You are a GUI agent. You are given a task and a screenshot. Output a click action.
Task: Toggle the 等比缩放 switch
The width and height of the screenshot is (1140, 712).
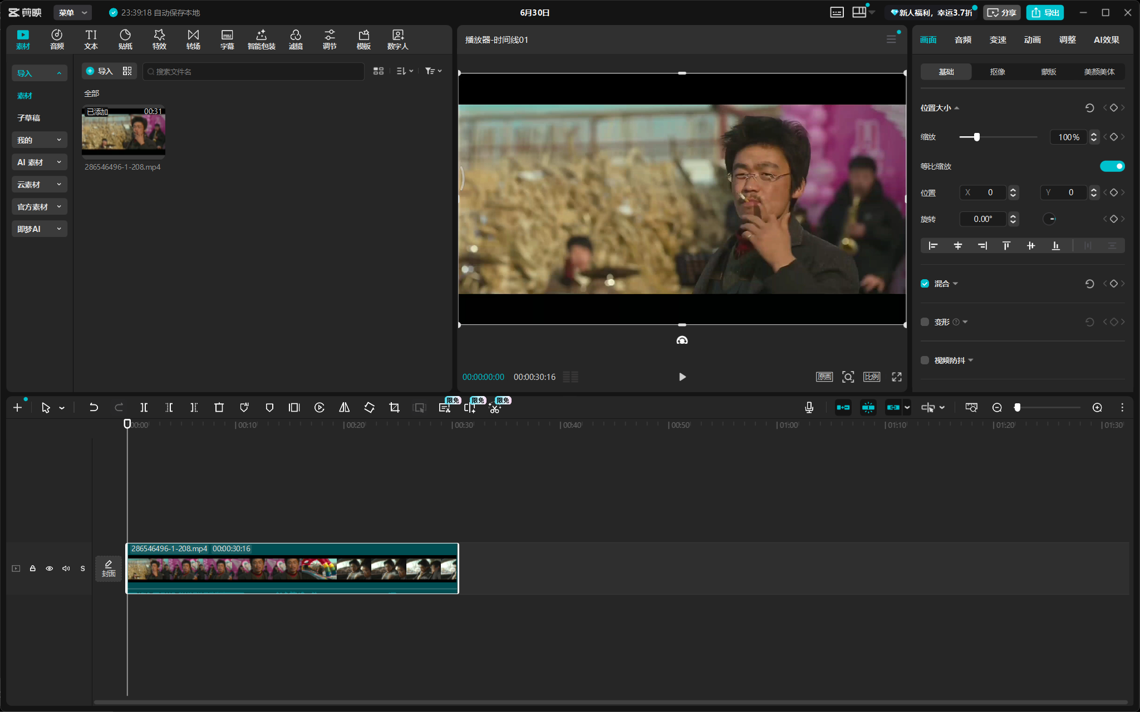pyautogui.click(x=1112, y=166)
